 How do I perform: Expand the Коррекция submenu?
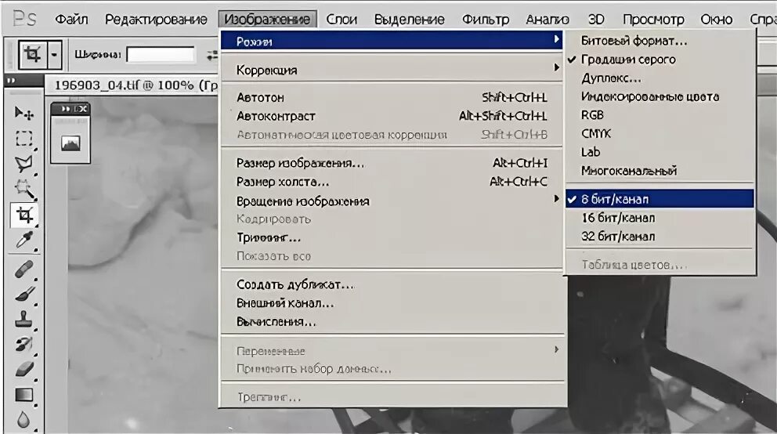click(x=392, y=70)
